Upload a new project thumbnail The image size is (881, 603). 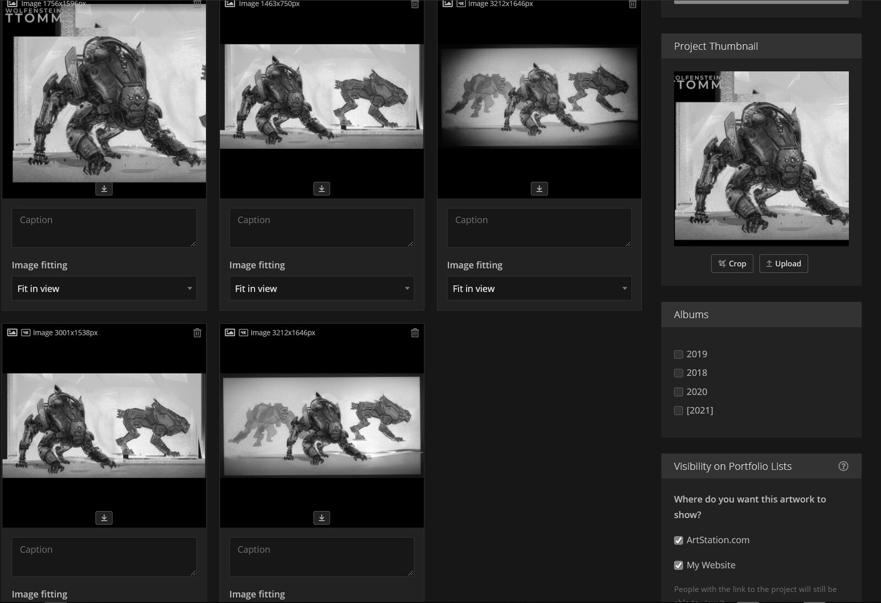[x=784, y=263]
